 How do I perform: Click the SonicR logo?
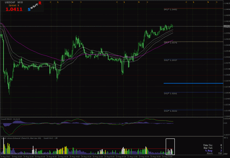pyautogui.click(x=35, y=6)
